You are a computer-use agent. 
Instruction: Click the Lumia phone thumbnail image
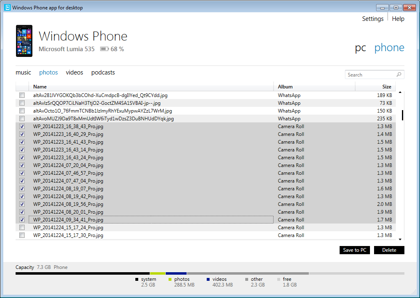pos(24,41)
